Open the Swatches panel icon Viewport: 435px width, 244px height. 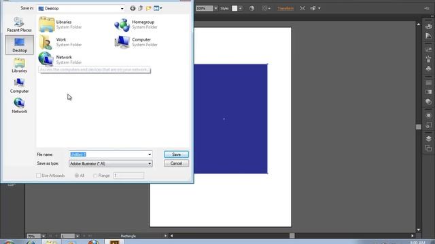(429, 49)
